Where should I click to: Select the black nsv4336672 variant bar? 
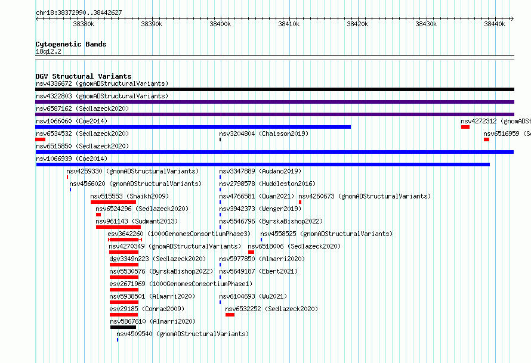[274, 89]
